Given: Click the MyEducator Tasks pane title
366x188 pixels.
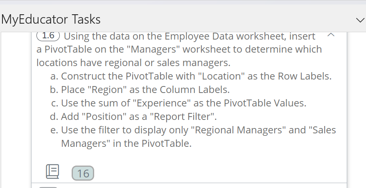Looking at the screenshot, I should [51, 19].
